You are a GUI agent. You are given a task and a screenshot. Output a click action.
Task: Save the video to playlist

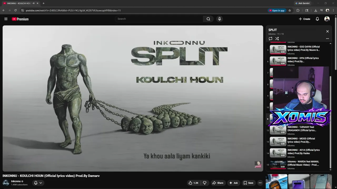[x=248, y=183]
